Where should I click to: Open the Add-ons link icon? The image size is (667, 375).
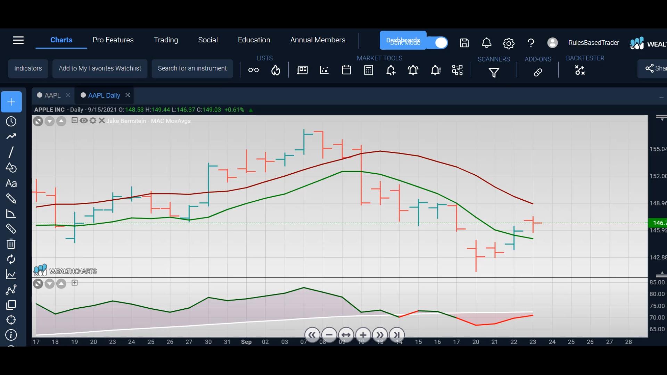tap(538, 72)
